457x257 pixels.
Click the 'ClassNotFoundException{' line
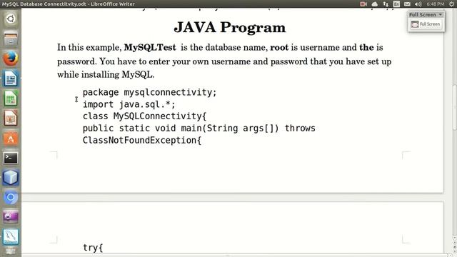click(x=142, y=140)
